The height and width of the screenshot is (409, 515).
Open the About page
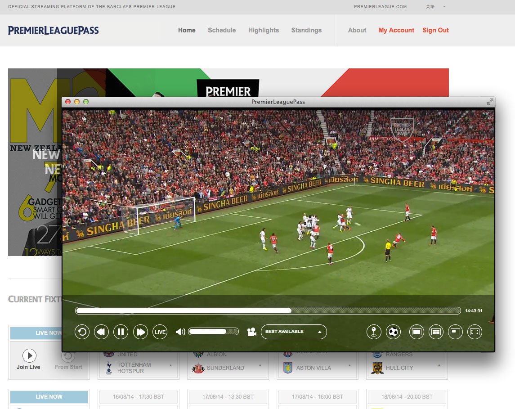357,30
